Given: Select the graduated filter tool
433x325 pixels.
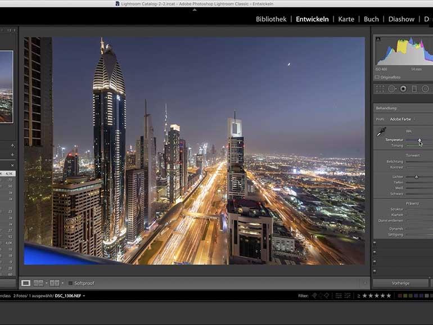Looking at the screenshot, I should 414,89.
